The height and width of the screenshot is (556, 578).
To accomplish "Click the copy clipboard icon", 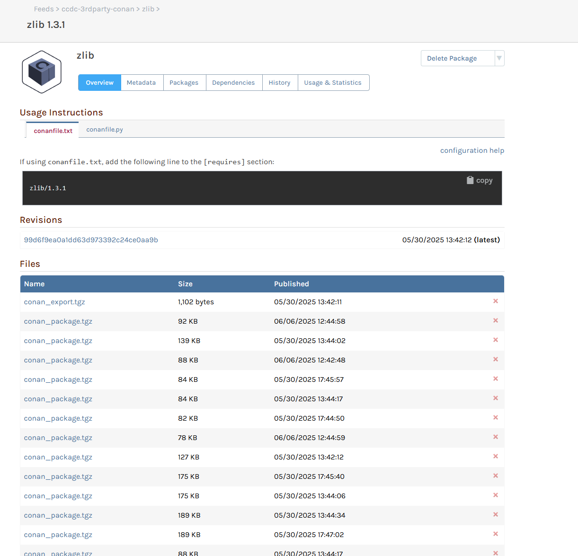I will pos(470,180).
